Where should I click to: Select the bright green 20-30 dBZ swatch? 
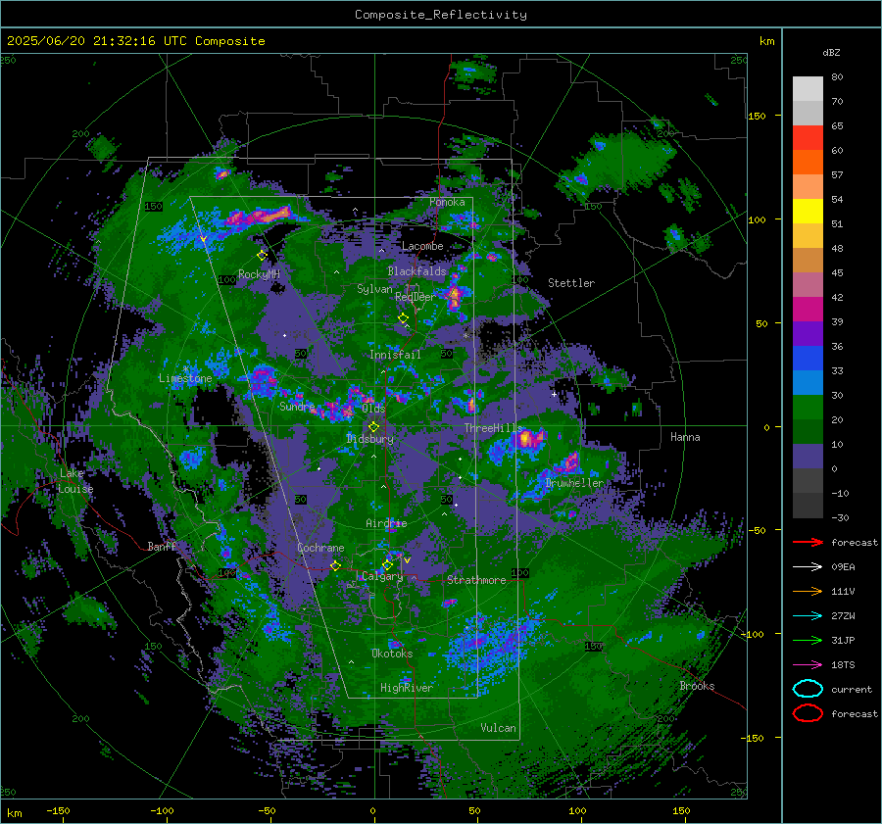pyautogui.click(x=808, y=408)
